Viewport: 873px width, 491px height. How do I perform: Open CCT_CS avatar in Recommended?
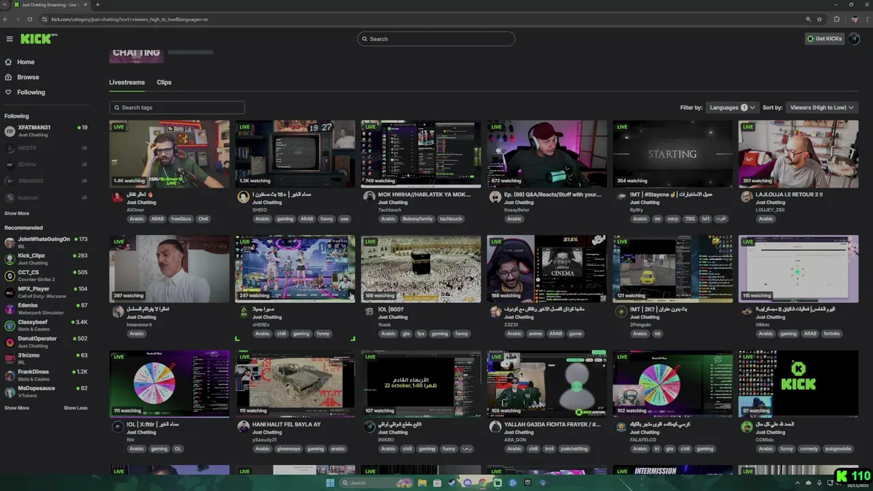click(x=10, y=276)
